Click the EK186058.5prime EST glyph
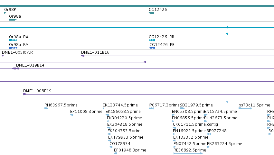This screenshot has height=155, width=274. pyautogui.click(x=107, y=115)
